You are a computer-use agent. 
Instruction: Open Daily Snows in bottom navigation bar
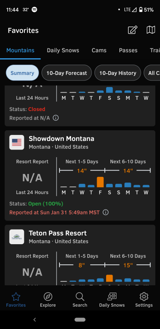(112, 300)
